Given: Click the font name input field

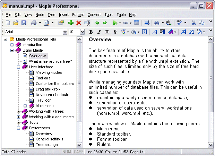Looking at the screenshot, I should coord(34,32).
